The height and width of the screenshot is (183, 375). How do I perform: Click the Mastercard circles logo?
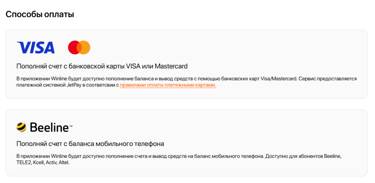[x=79, y=47]
